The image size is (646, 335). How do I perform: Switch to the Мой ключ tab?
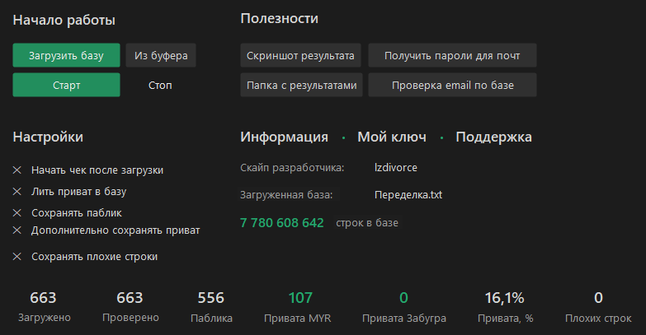coord(392,137)
